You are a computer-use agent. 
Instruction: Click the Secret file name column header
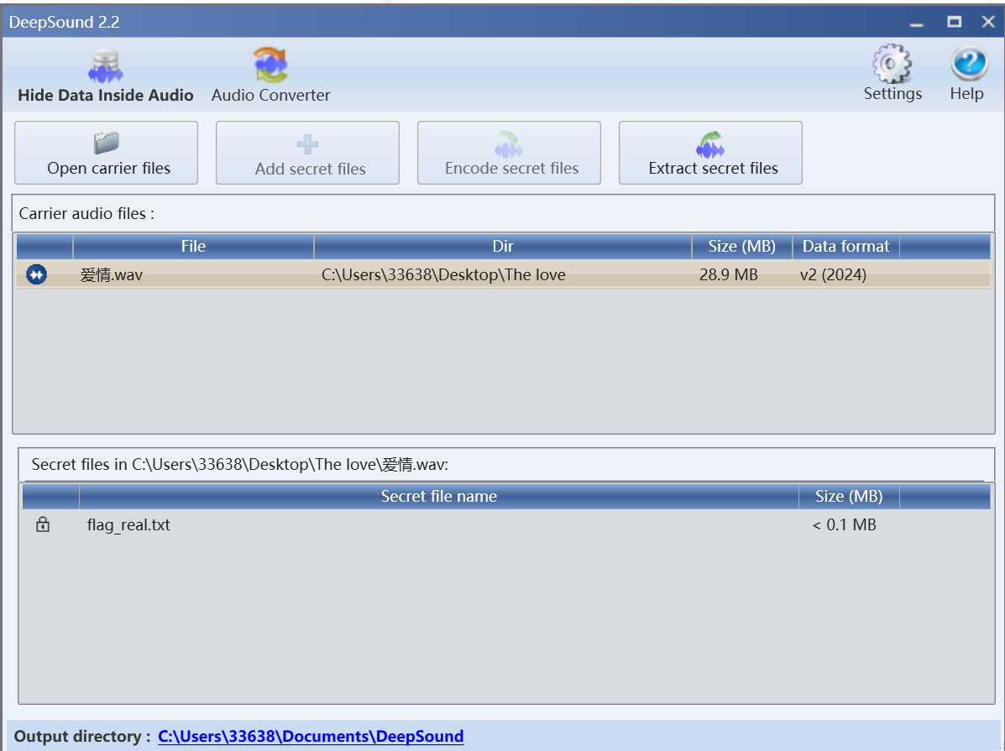coord(439,497)
